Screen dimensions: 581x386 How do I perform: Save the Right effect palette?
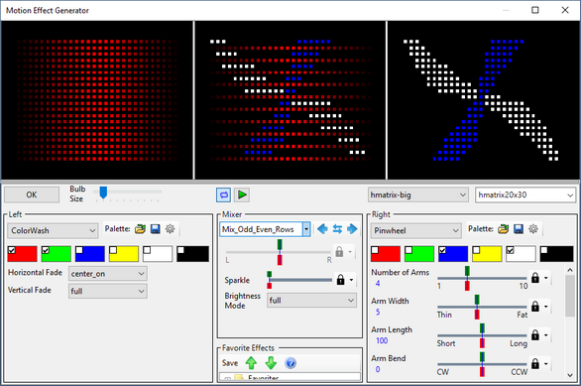pos(519,229)
